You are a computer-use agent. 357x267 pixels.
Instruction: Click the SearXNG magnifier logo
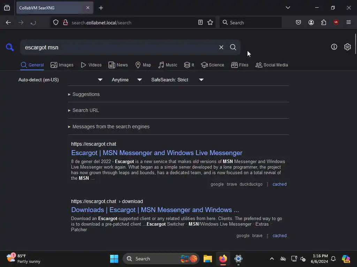[x=10, y=47]
